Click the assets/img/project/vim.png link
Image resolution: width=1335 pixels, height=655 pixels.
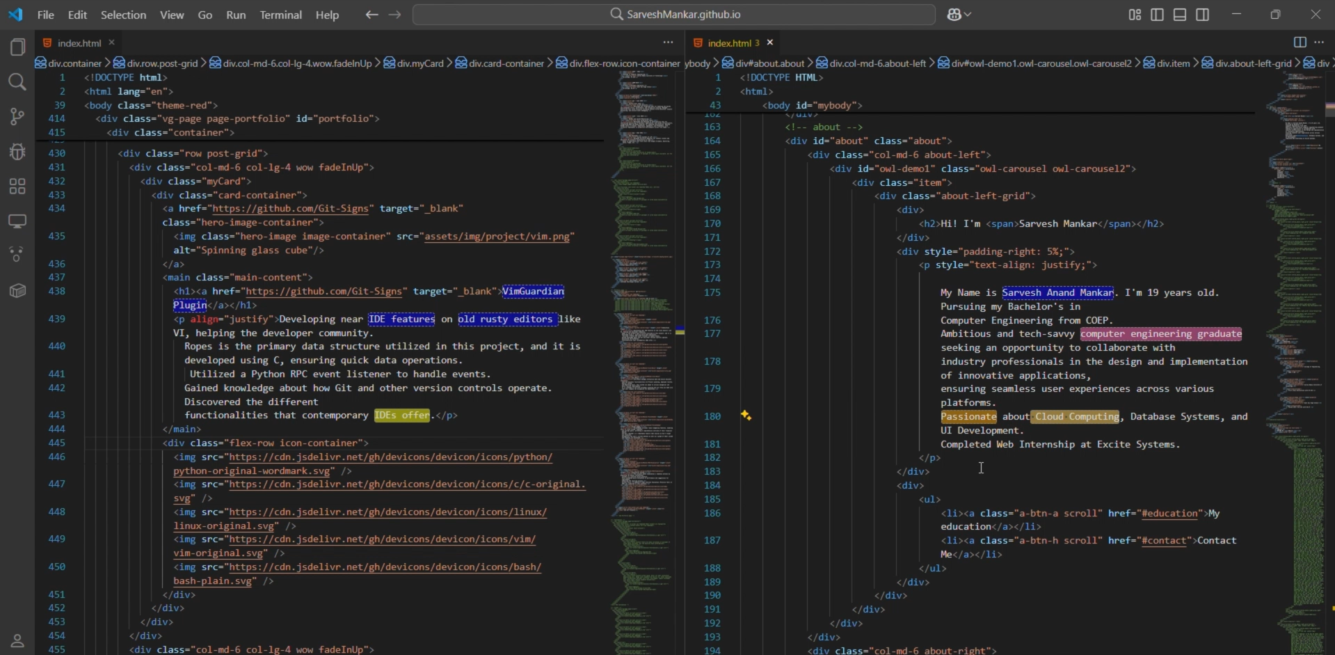tap(497, 237)
